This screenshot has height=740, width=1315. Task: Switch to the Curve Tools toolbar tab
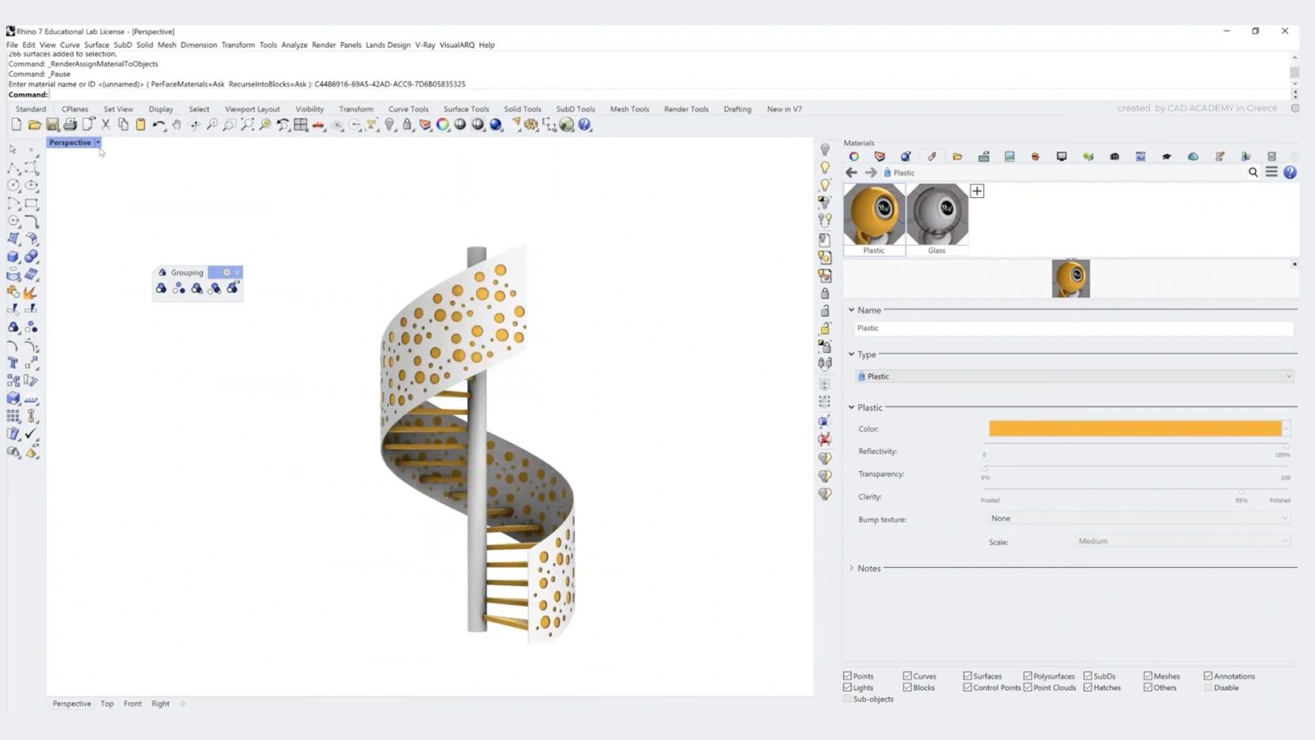(408, 109)
